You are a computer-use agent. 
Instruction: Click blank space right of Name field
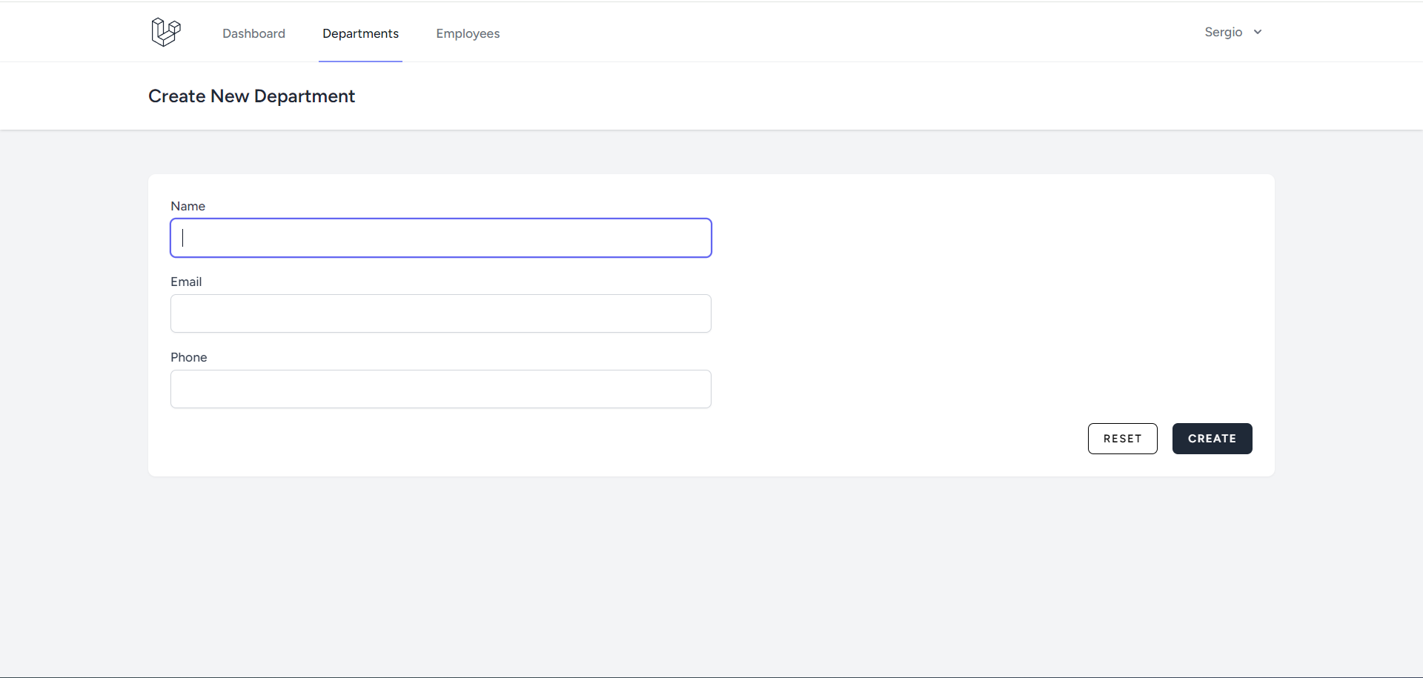963,238
